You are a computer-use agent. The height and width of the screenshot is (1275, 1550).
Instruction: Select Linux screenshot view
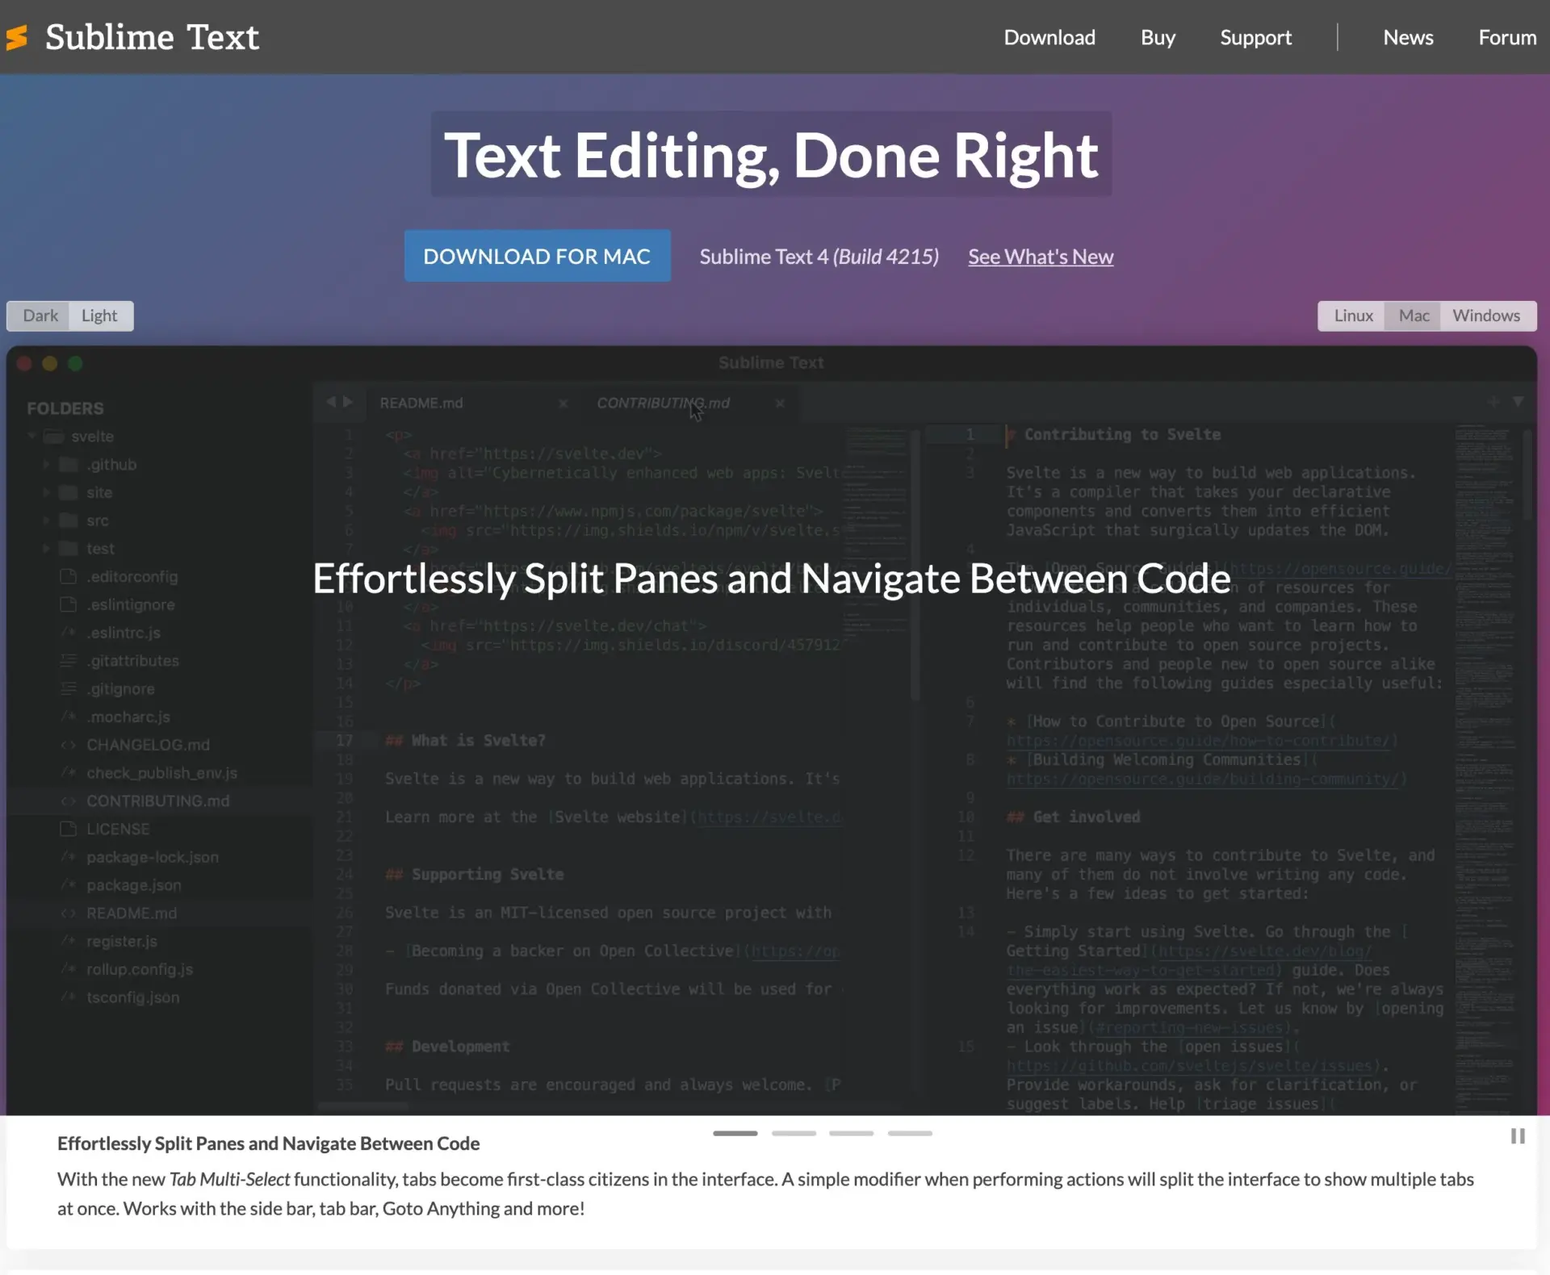tap(1353, 316)
